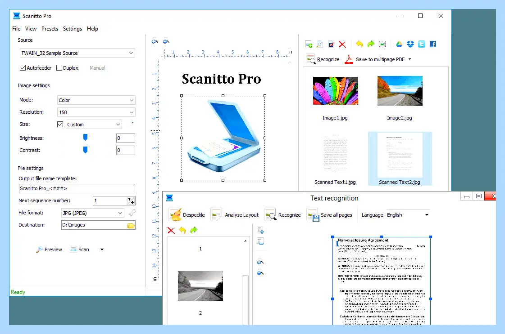Click the Google Drive upload icon
The width and height of the screenshot is (505, 334).
399,44
